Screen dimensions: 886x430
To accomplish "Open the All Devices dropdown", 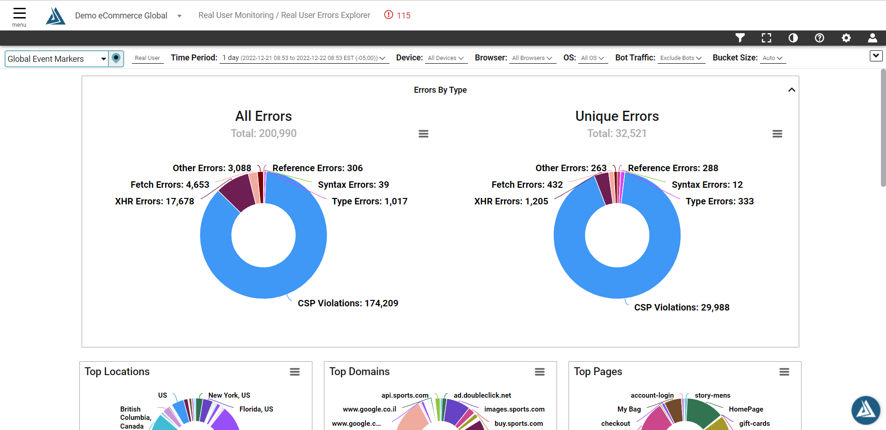I will tap(446, 58).
